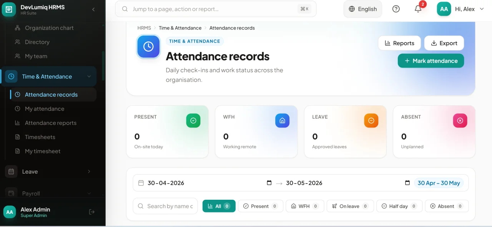Click the Timesheets document icon in sidebar

click(17, 137)
